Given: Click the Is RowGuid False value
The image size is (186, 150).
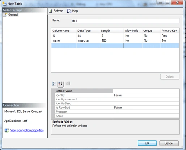Looking at the screenshot, I should pyautogui.click(x=146, y=108).
